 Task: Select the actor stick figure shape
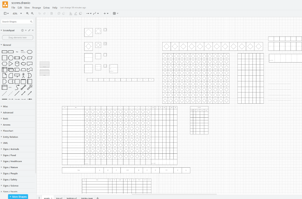coord(23,75)
